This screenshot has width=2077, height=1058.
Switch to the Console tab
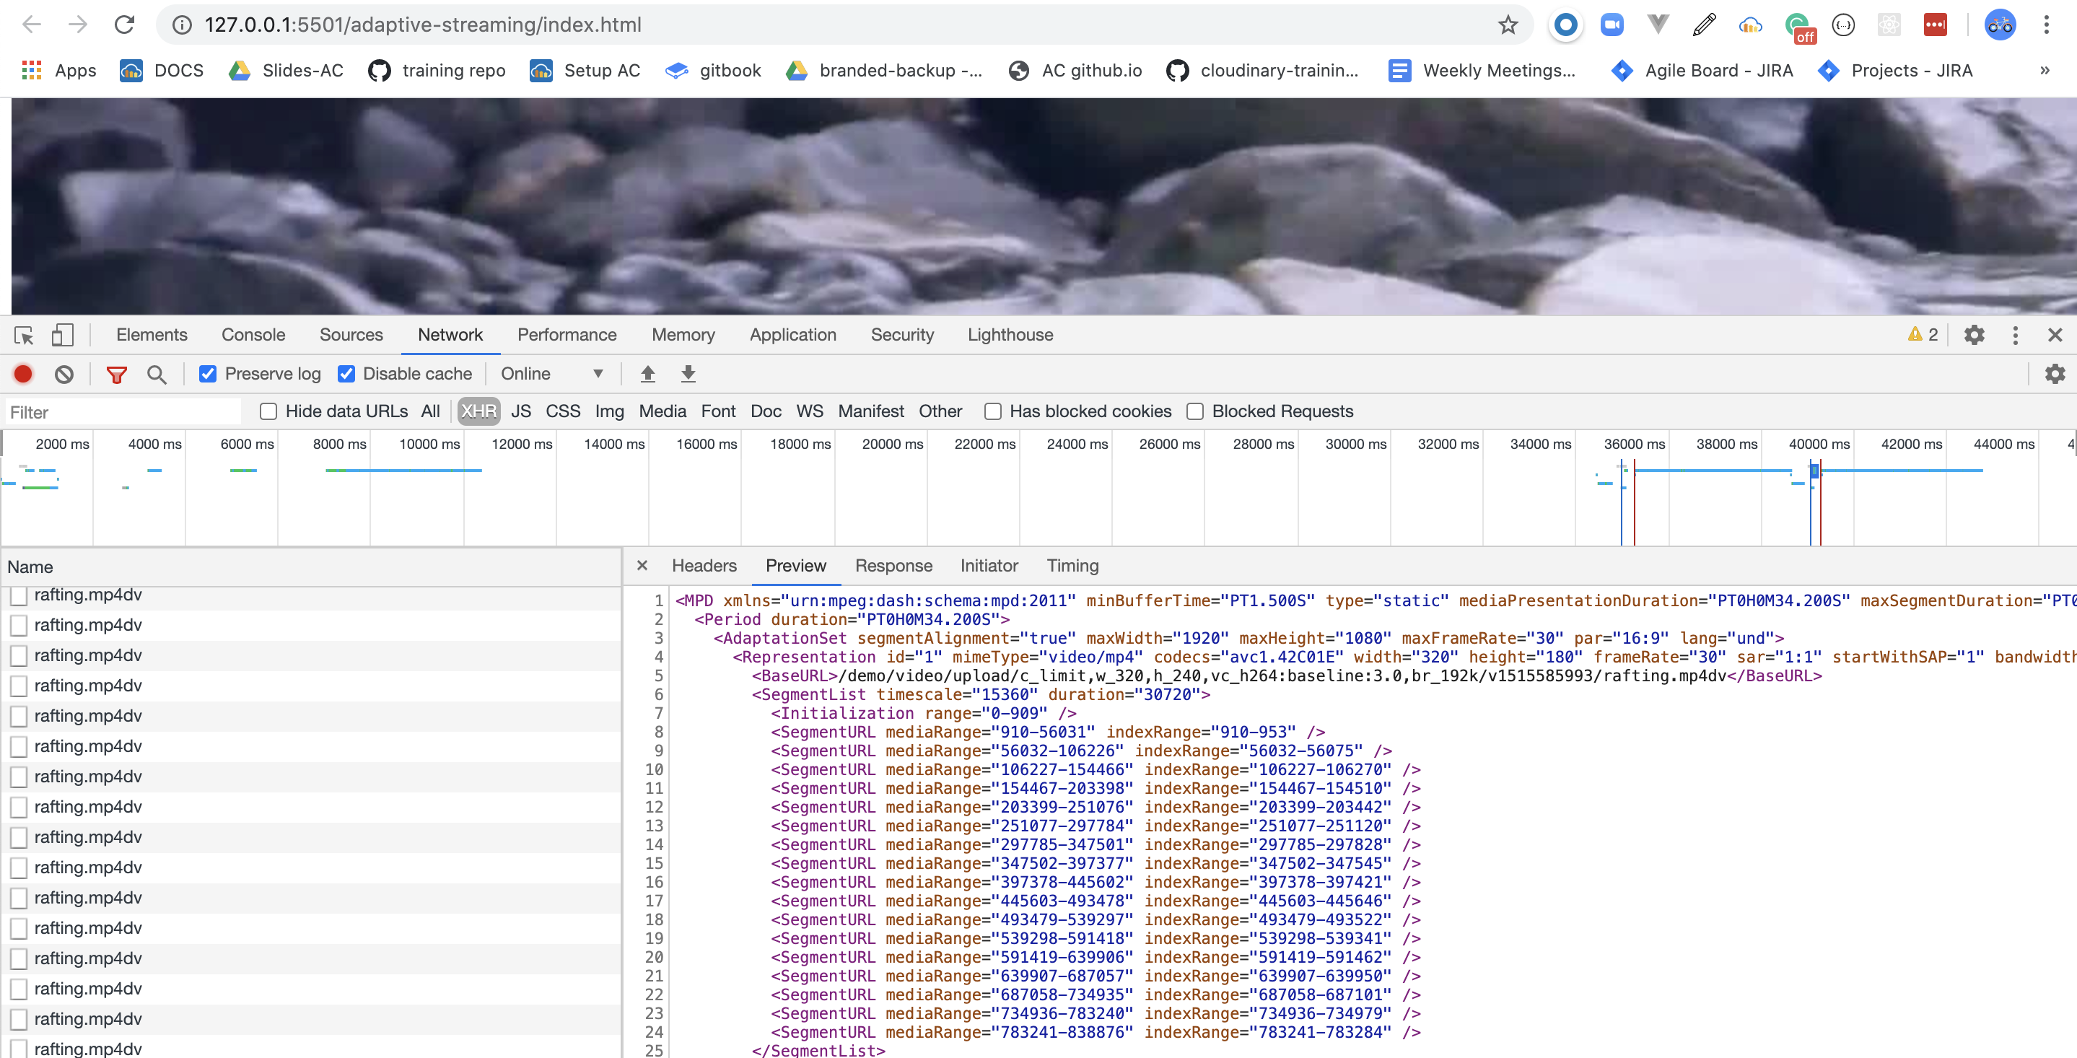click(253, 335)
